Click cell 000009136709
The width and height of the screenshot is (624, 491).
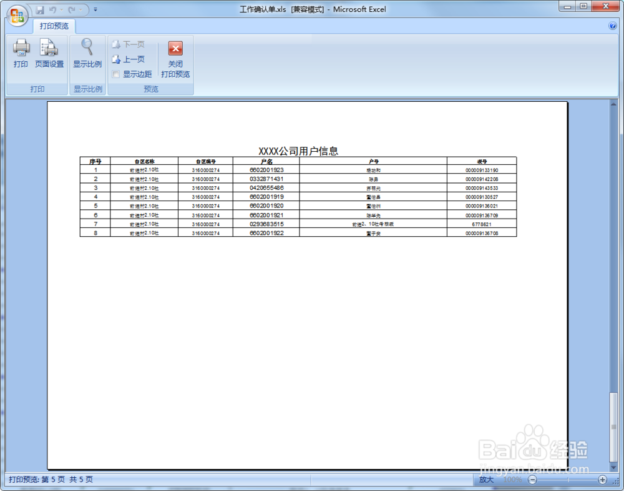pos(482,216)
